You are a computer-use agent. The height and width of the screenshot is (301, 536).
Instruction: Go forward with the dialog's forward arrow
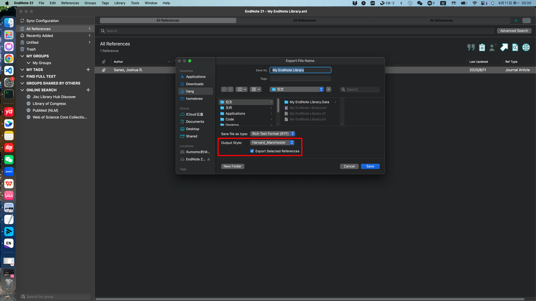[230, 89]
